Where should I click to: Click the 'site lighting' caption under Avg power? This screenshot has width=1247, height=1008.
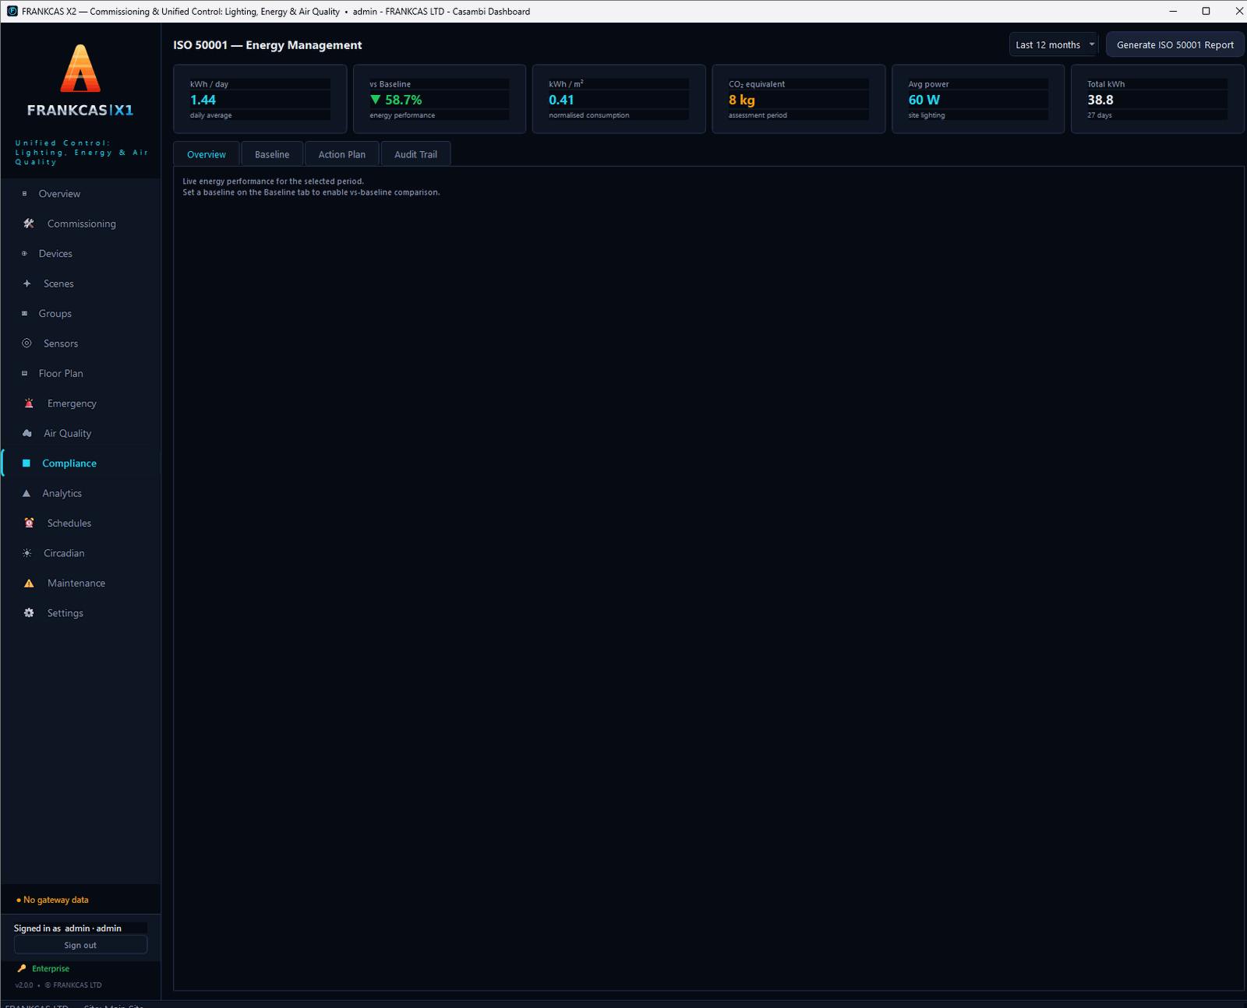(x=926, y=115)
